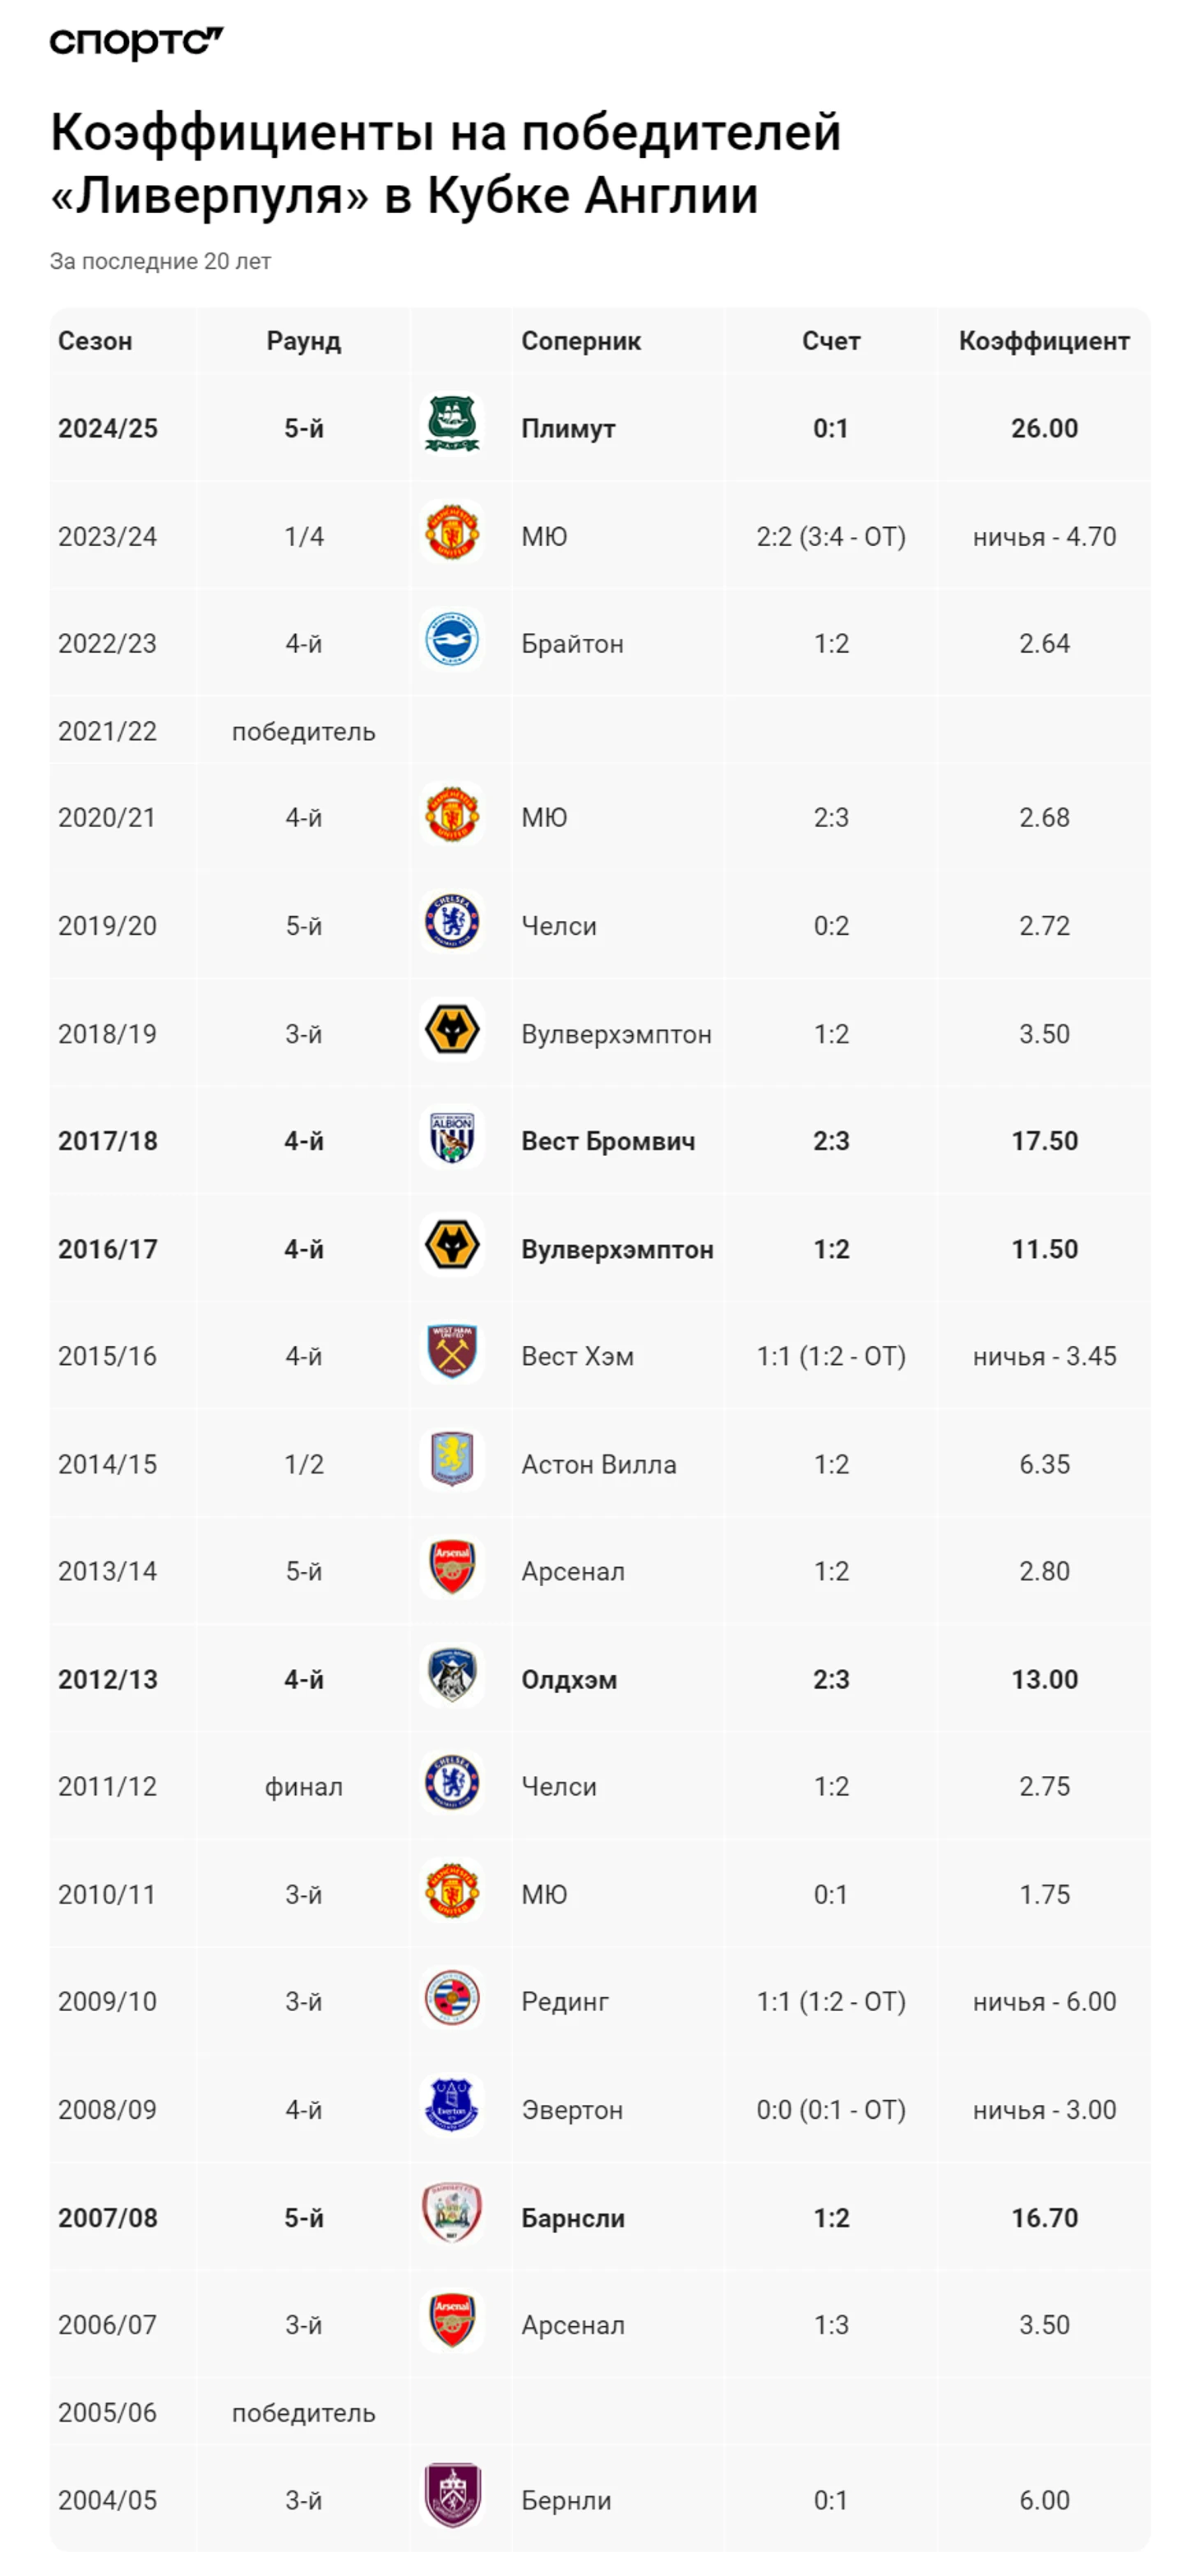Click the Барнсли club crest
Image resolution: width=1200 pixels, height=2576 pixels.
pos(452,2213)
